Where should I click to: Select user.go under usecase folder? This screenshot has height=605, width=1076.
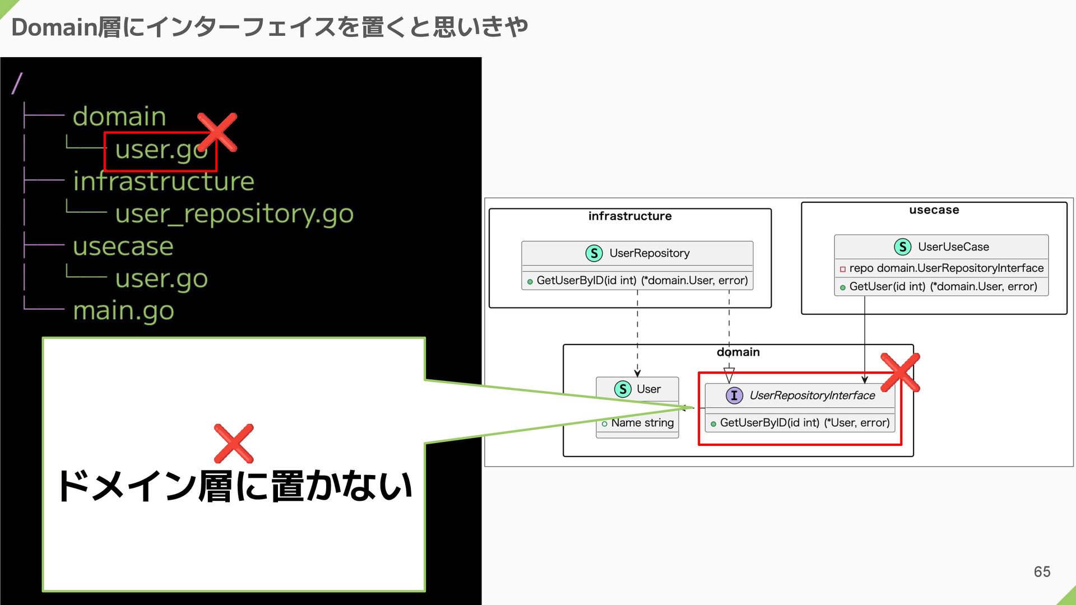pyautogui.click(x=161, y=279)
